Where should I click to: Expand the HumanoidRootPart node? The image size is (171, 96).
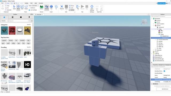tap(155, 40)
